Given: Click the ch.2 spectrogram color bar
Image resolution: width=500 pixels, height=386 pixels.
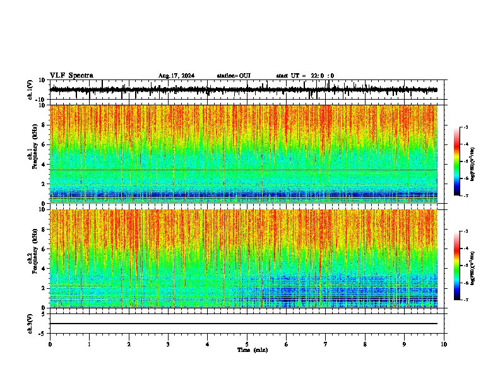Looking at the screenshot, I should tap(457, 266).
